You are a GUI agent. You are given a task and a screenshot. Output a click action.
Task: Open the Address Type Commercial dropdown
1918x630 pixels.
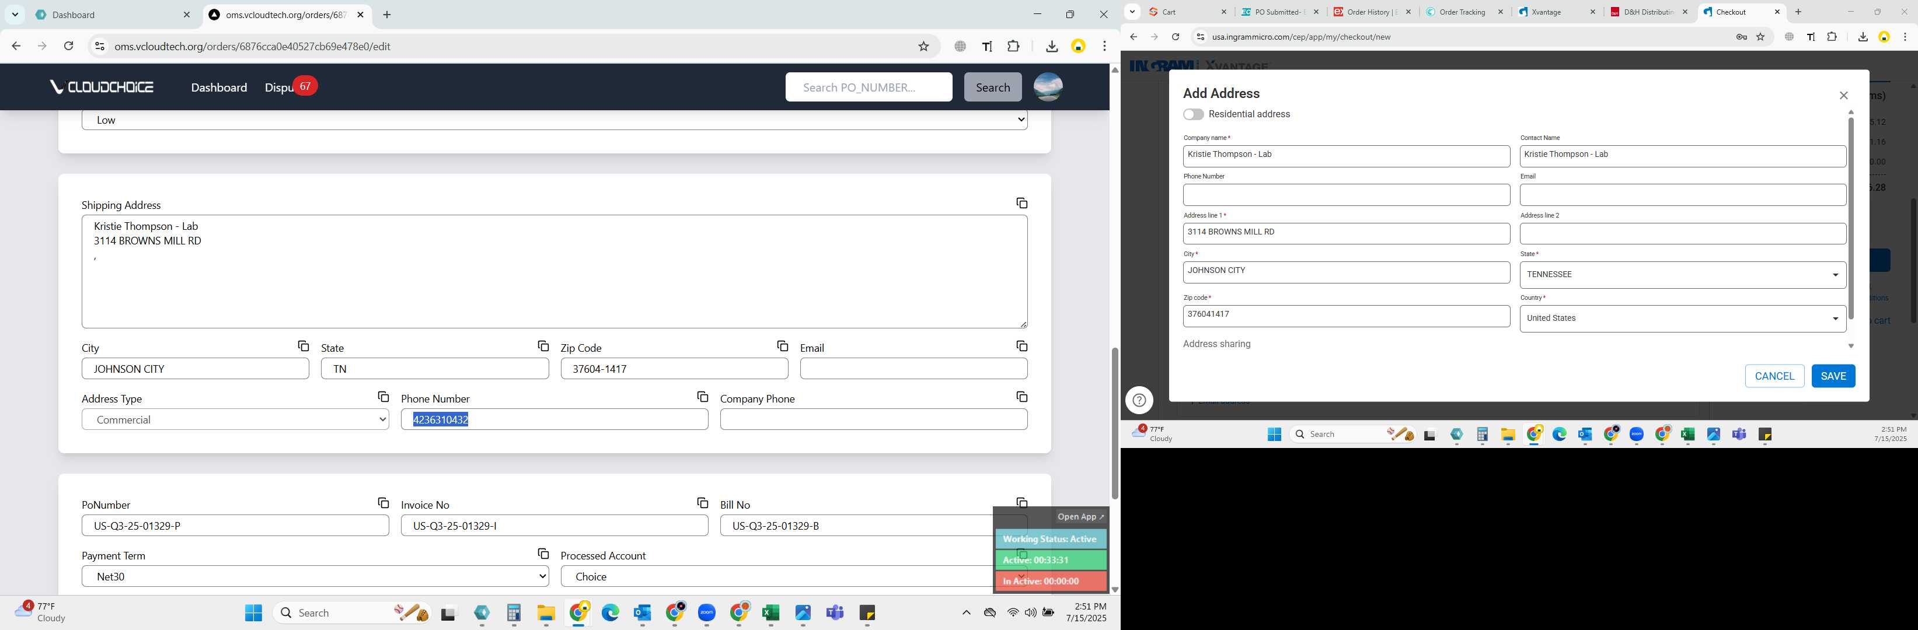coord(235,419)
